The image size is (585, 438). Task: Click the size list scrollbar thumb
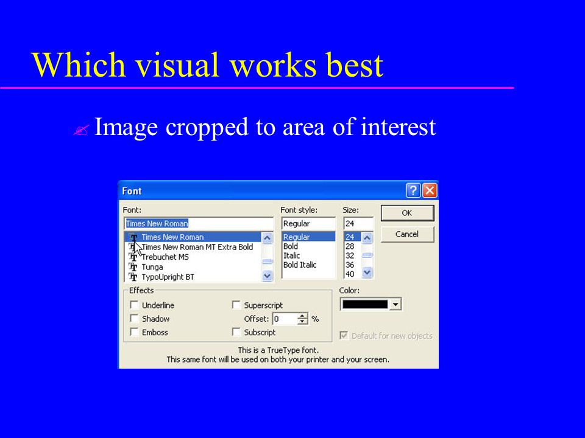click(367, 255)
